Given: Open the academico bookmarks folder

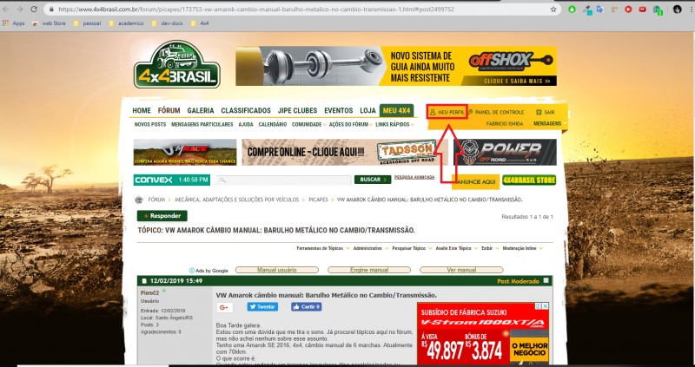Looking at the screenshot, I should [x=126, y=23].
